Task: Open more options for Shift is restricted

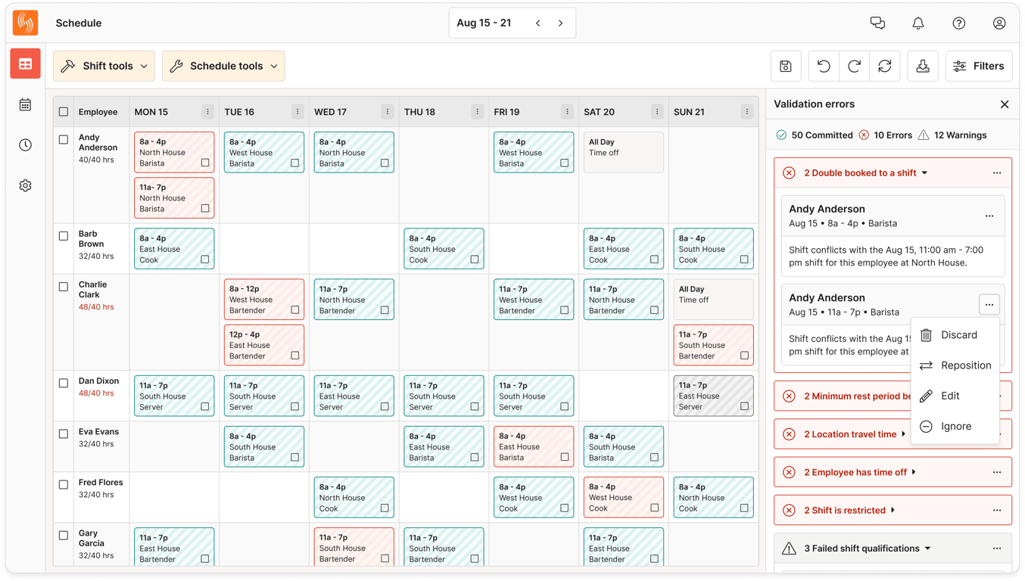Action: pyautogui.click(x=997, y=511)
